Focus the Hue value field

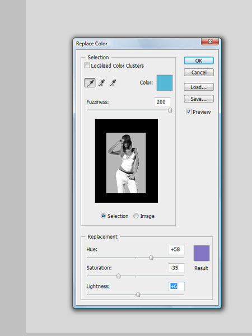pos(176,249)
